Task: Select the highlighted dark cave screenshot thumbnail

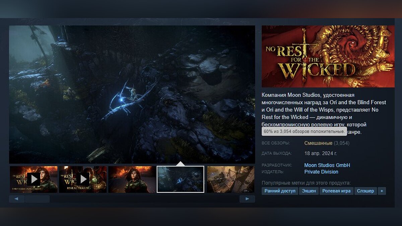Action: (x=181, y=179)
